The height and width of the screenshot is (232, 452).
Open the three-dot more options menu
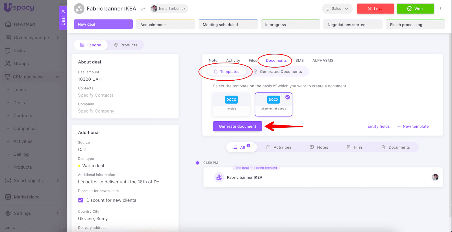pyautogui.click(x=440, y=9)
